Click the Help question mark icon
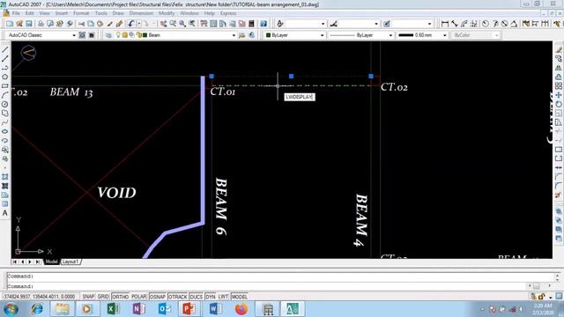Viewport: 564px width, 317px height. [x=263, y=24]
